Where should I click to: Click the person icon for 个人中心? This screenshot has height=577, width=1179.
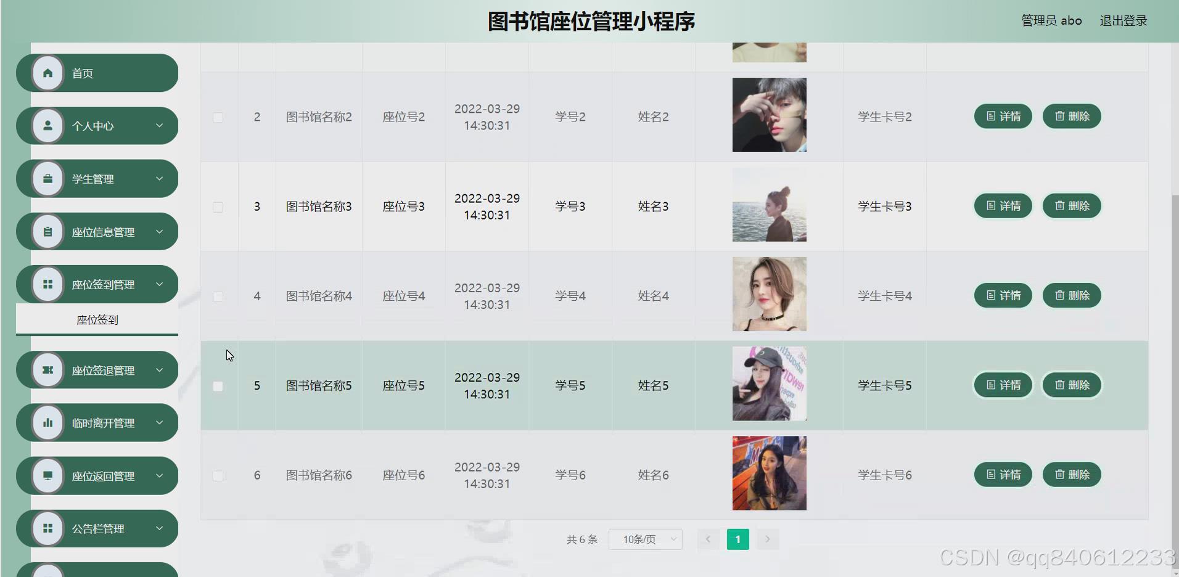tap(47, 126)
